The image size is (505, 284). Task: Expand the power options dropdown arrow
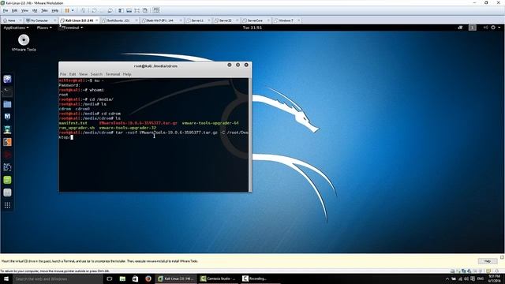coord(73,10)
